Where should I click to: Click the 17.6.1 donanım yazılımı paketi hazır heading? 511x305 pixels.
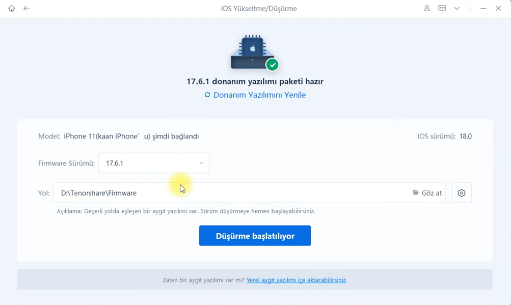[x=255, y=81]
